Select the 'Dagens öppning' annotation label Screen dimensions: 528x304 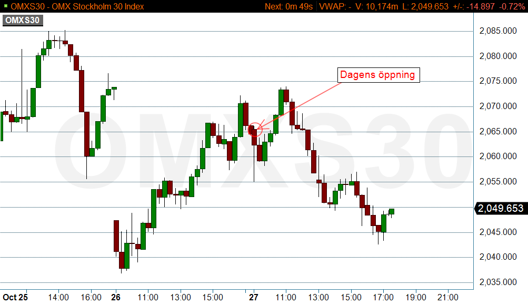378,75
